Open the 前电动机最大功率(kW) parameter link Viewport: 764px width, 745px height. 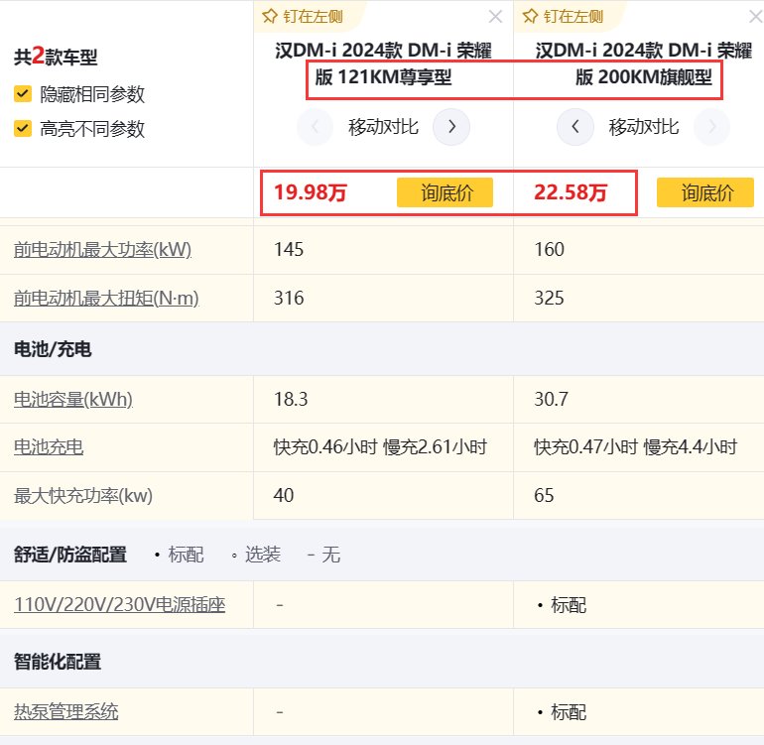[102, 250]
